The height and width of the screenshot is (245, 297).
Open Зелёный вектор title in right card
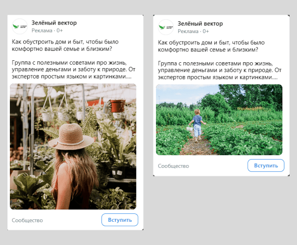tap(200, 23)
